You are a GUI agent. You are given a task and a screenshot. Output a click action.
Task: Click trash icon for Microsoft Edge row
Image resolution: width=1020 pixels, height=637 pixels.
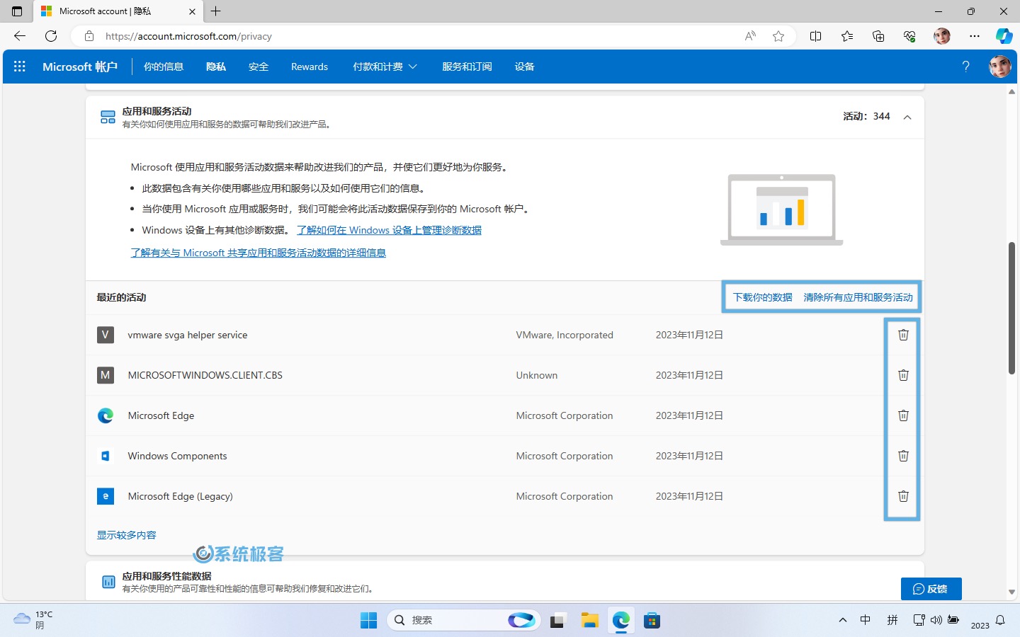(903, 415)
